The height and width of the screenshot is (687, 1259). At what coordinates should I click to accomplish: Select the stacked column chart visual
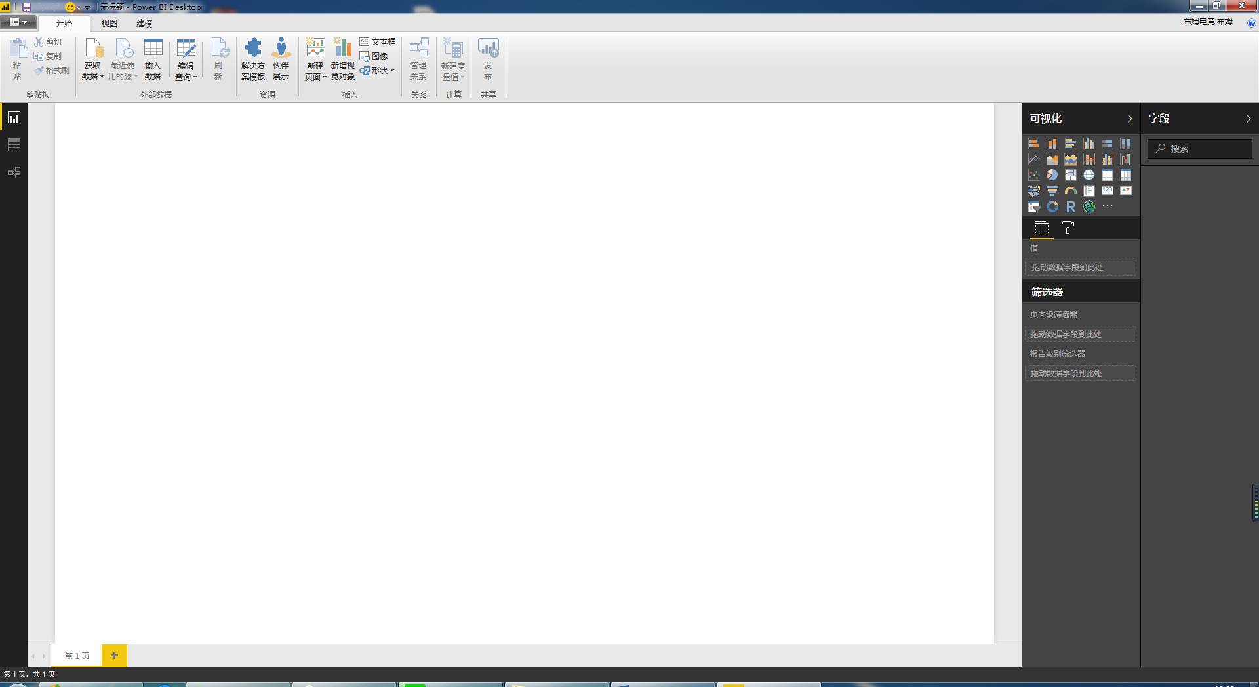coord(1052,144)
